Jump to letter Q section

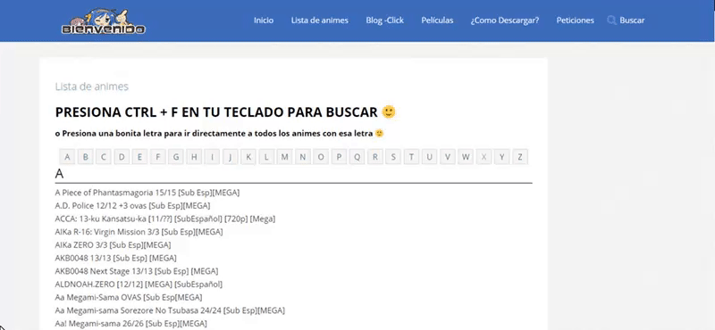tap(357, 157)
